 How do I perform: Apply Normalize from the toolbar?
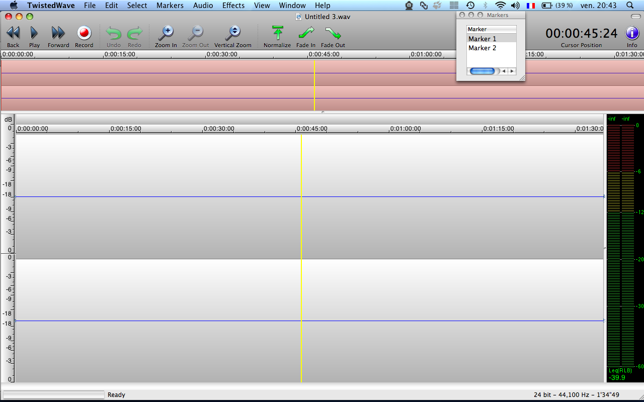(x=277, y=33)
